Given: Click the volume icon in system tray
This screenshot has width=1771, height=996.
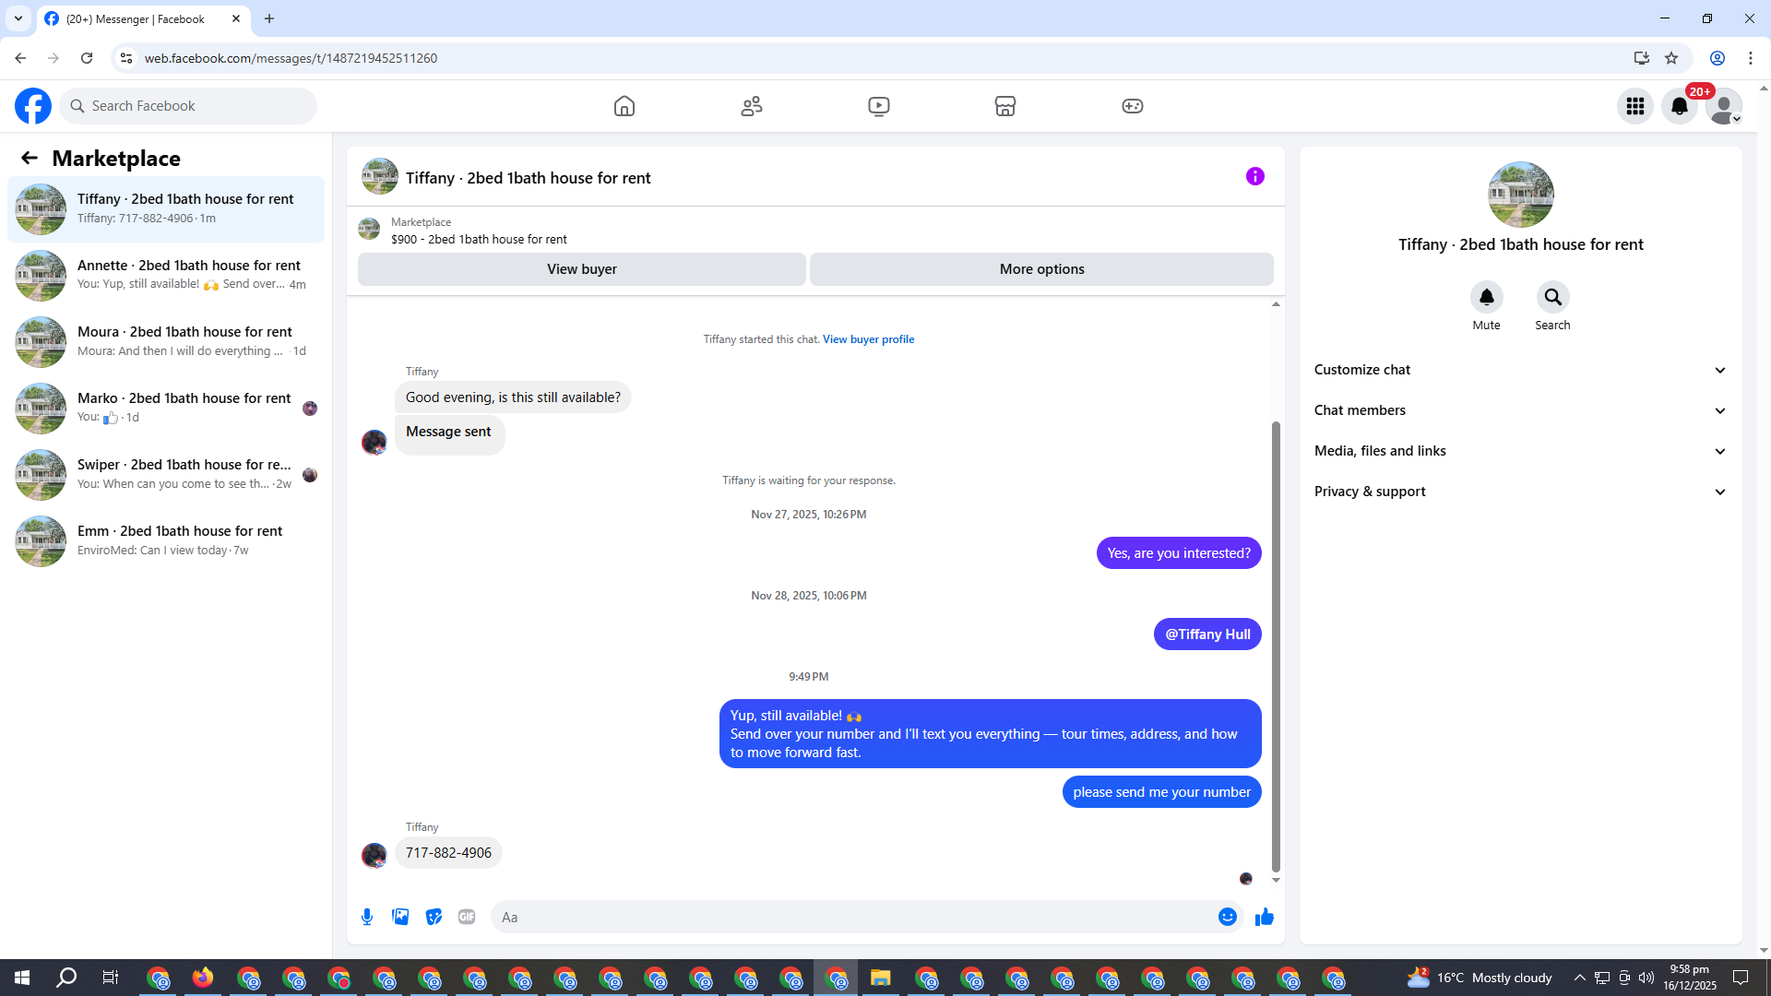Looking at the screenshot, I should (1646, 978).
